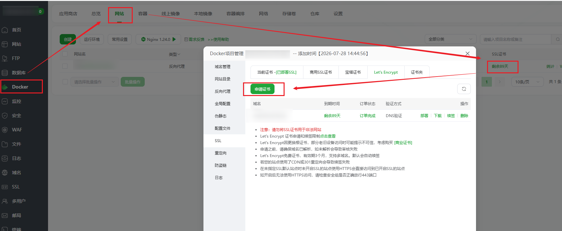Click the 运行环境 button
The image size is (562, 231).
pos(92,39)
